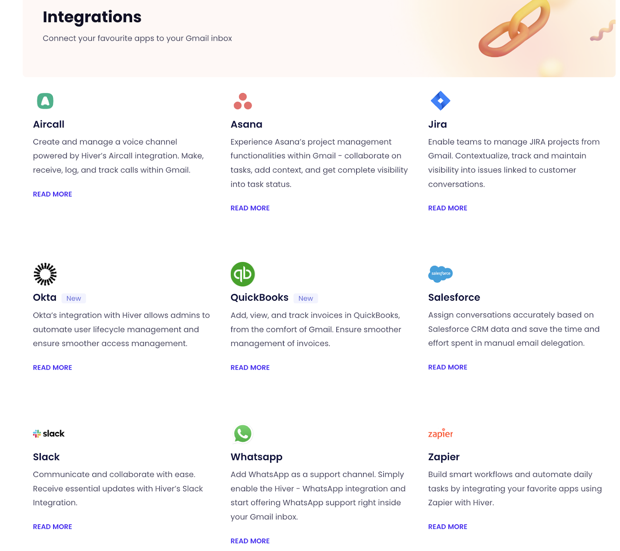Screen dimensions: 620x551
Task: Open Read More under Asana
Action: 250,208
